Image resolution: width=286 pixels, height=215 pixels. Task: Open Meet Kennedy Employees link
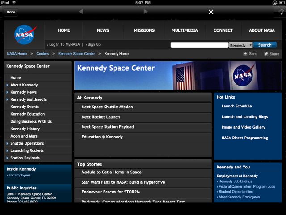click(x=238, y=197)
